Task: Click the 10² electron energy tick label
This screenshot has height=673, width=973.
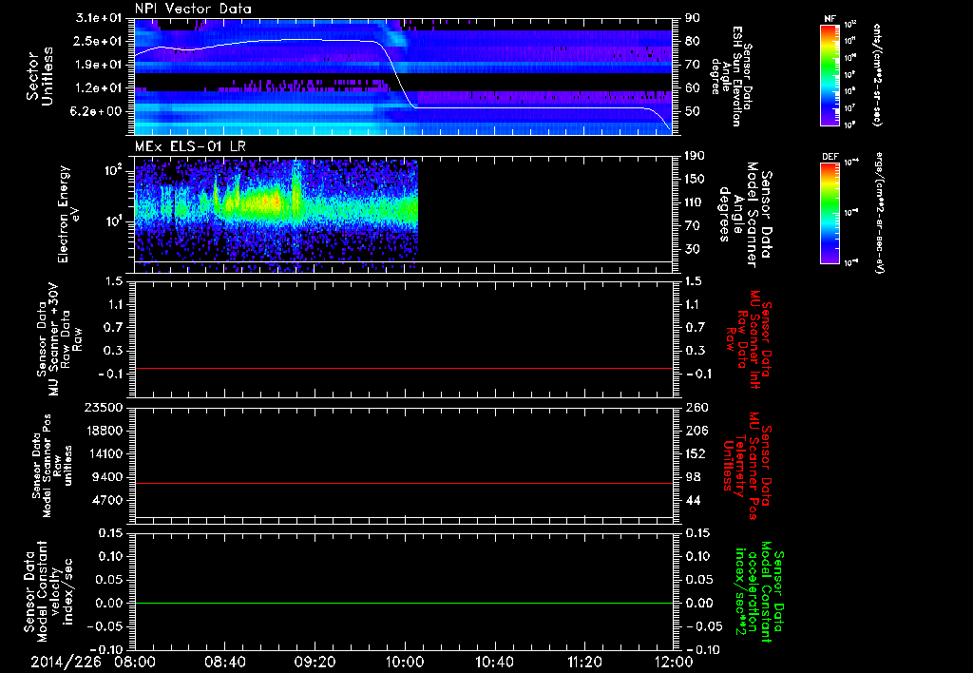Action: click(x=112, y=170)
